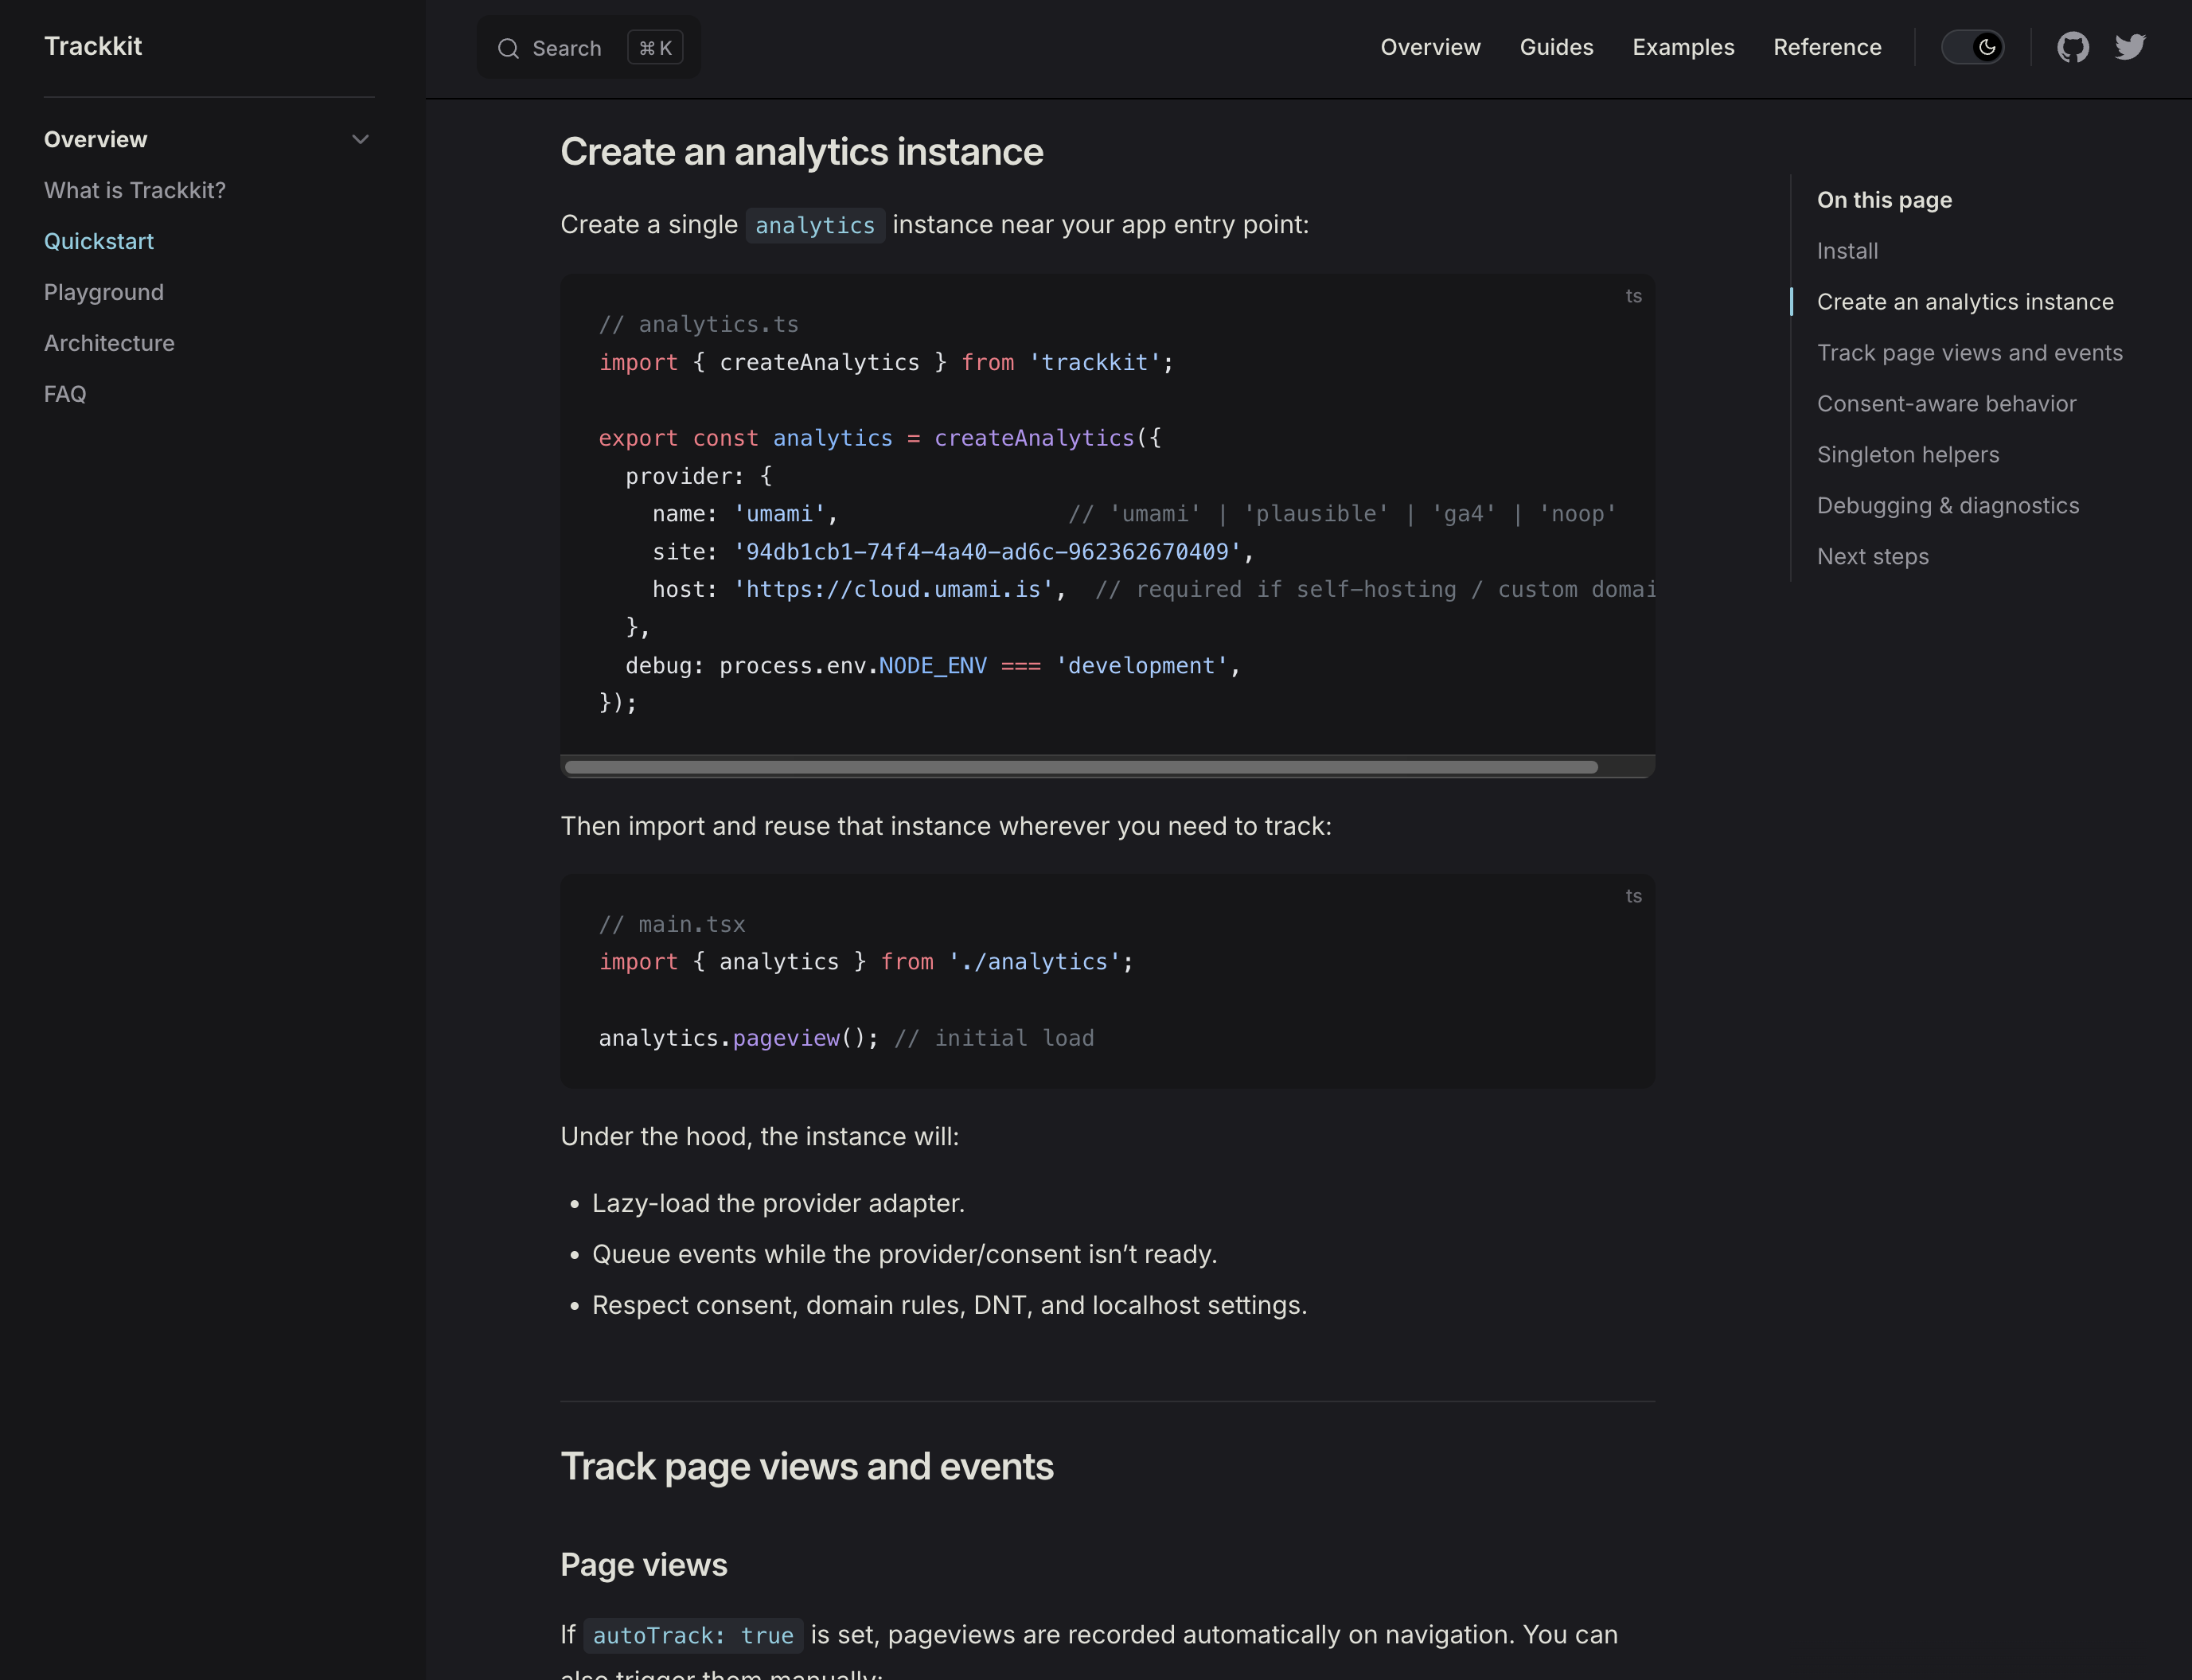Open the Examples navigation item

coord(1683,47)
